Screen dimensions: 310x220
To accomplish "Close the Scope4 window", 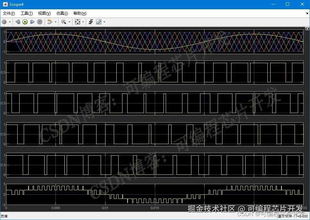I will pyautogui.click(x=302, y=4).
